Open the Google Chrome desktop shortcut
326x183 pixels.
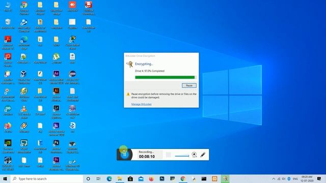(24, 8)
